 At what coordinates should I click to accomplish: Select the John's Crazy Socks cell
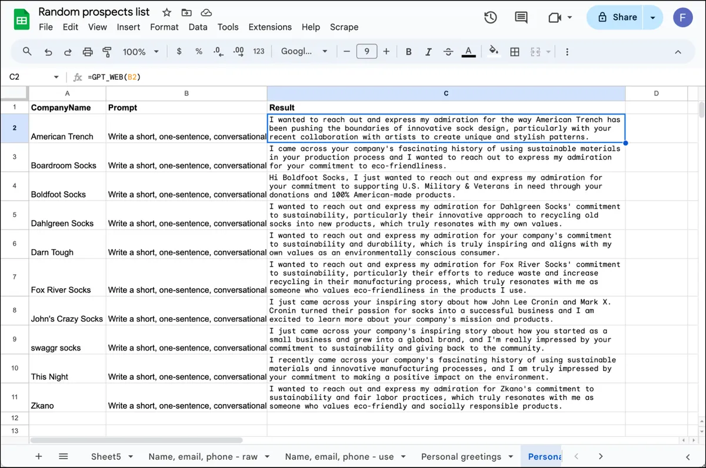pyautogui.click(x=68, y=311)
